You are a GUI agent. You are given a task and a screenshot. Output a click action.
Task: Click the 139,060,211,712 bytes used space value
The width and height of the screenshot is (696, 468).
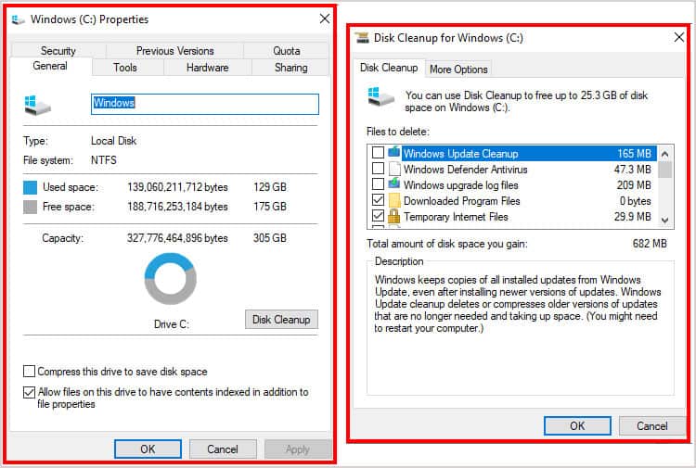point(177,187)
